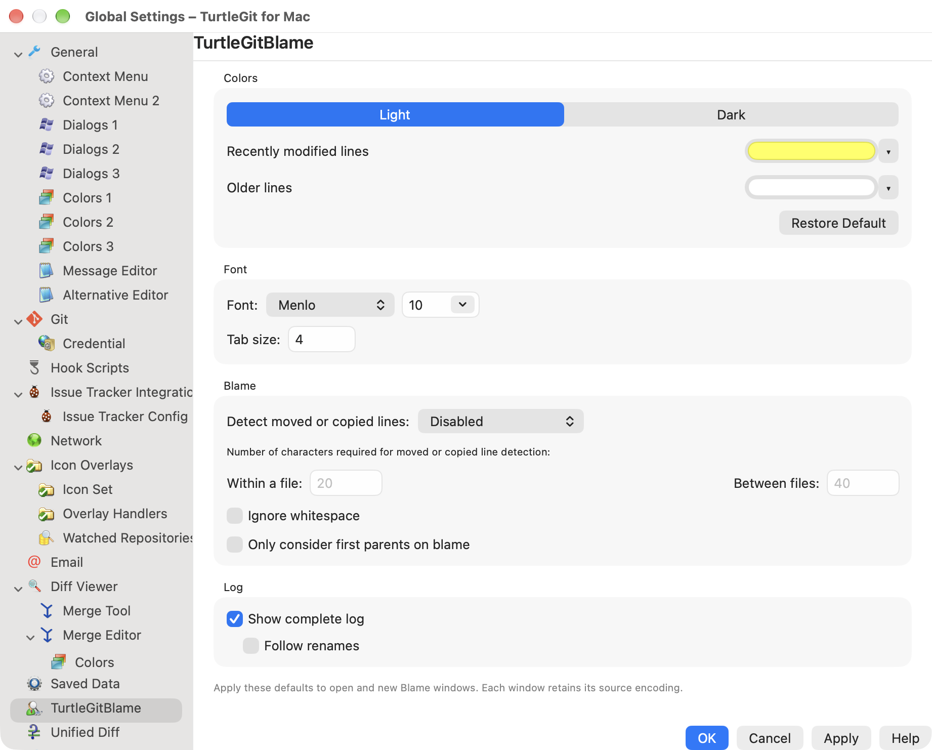Viewport: 932px width, 750px height.
Task: Click the Message Editor notepad icon
Action: [47, 270]
